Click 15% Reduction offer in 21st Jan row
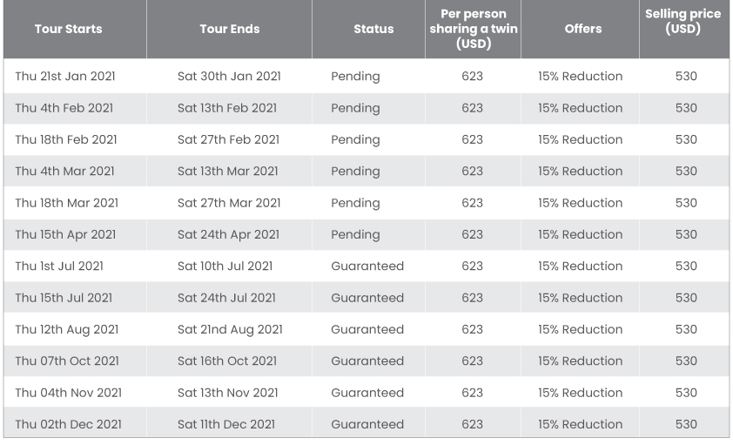Image resolution: width=733 pixels, height=445 pixels. click(x=580, y=76)
